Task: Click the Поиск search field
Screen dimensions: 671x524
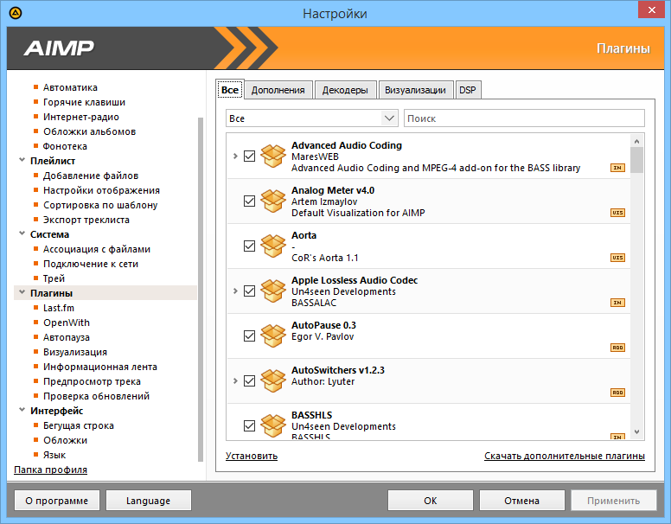Action: [x=524, y=118]
